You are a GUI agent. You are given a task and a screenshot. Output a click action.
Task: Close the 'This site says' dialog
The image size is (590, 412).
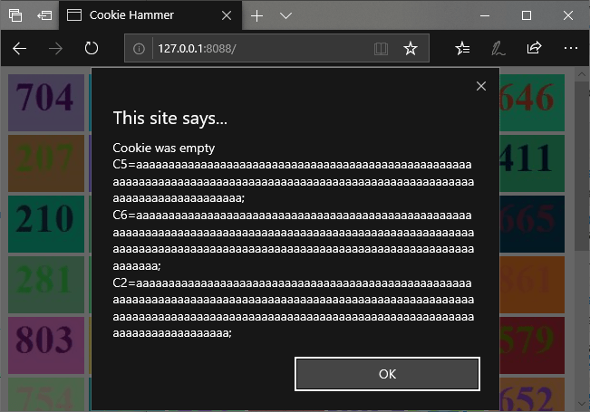tap(481, 86)
